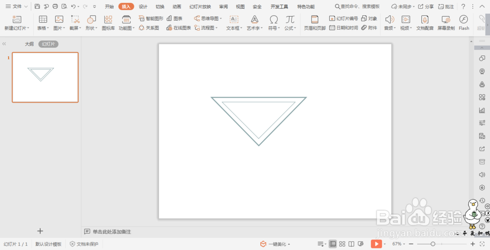The width and height of the screenshot is (490, 250).
Task: Open the 动画 animation tab
Action: (x=177, y=6)
